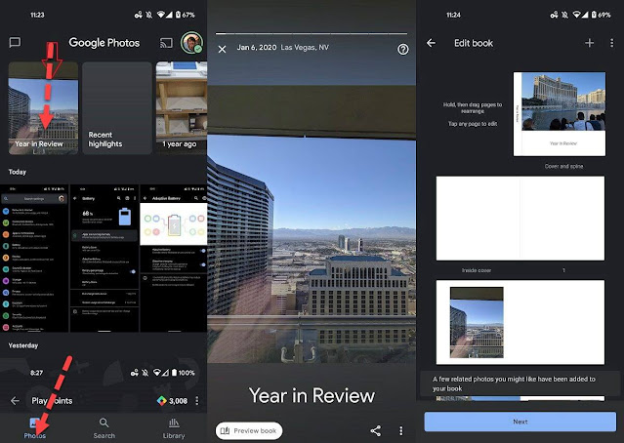Tap the Yesterday date header
This screenshot has height=443, width=624.
(23, 345)
